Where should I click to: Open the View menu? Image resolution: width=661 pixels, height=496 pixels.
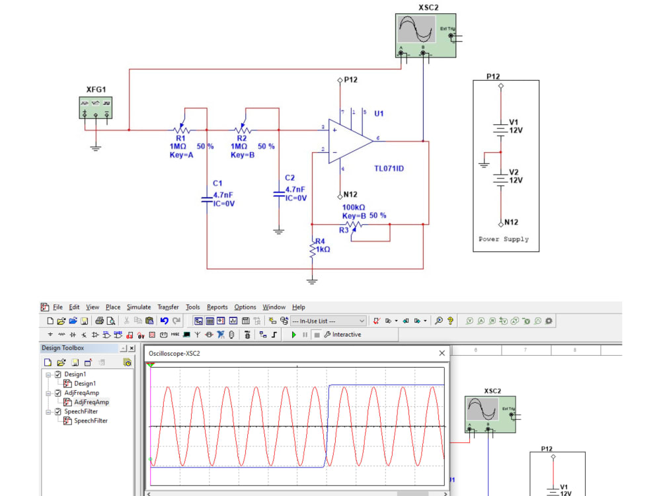(93, 307)
